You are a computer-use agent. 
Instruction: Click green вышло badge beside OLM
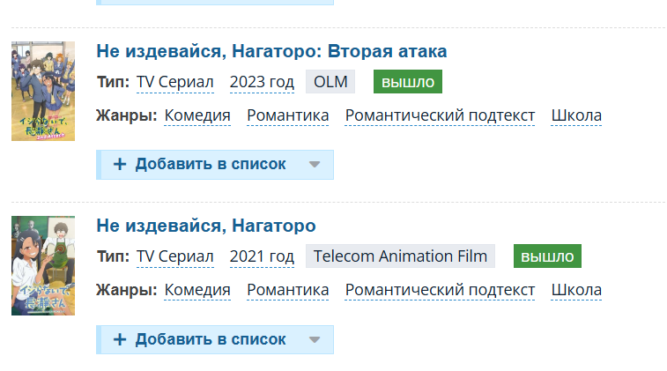click(408, 82)
